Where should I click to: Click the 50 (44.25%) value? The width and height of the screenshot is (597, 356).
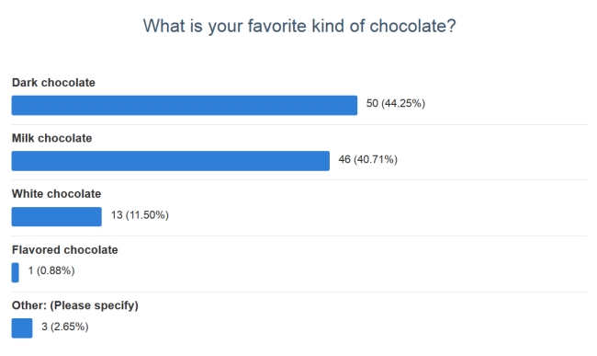[396, 104]
